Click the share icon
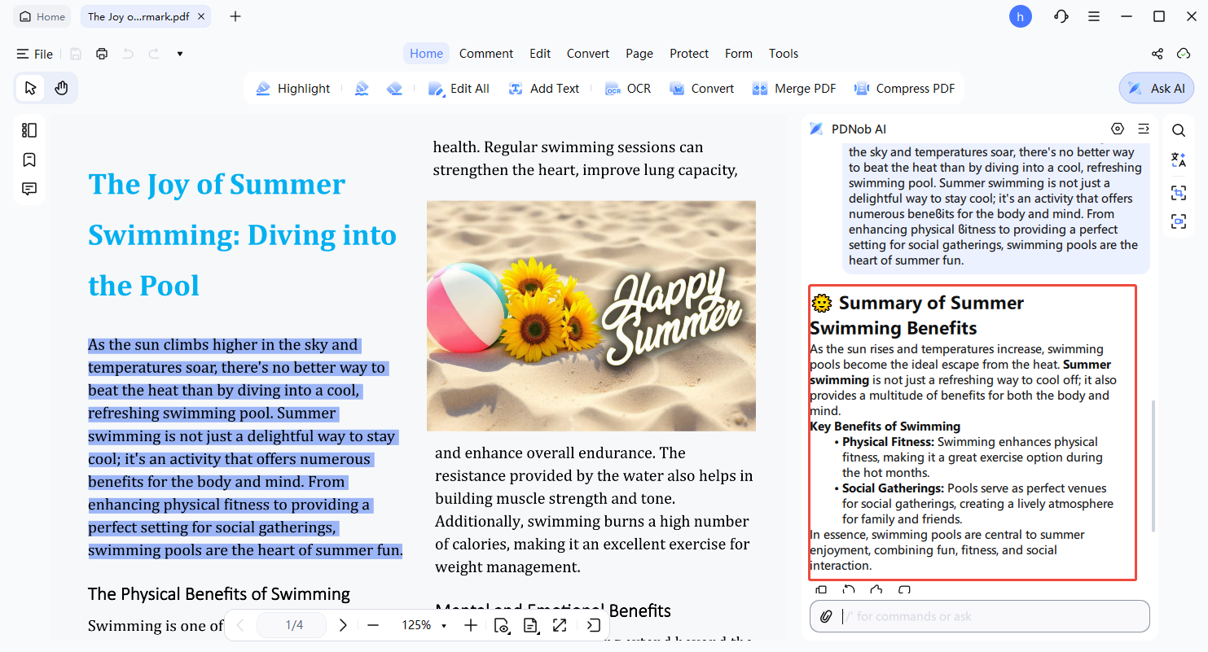The width and height of the screenshot is (1208, 652). (x=1157, y=54)
